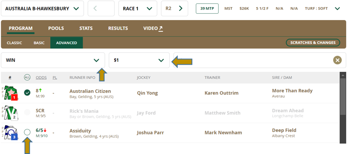Select the Advanced program view
Screen dimensions: 352x154
(x=67, y=43)
